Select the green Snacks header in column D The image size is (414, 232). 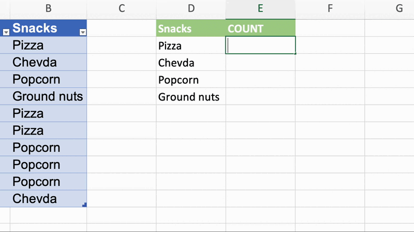click(191, 28)
